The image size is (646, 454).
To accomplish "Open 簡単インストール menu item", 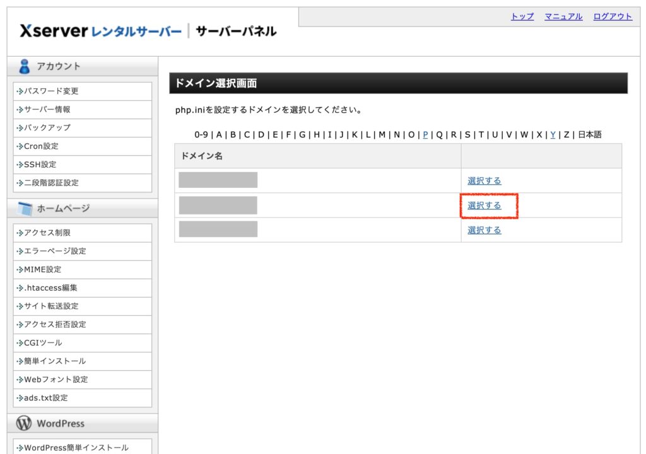I will (x=83, y=361).
